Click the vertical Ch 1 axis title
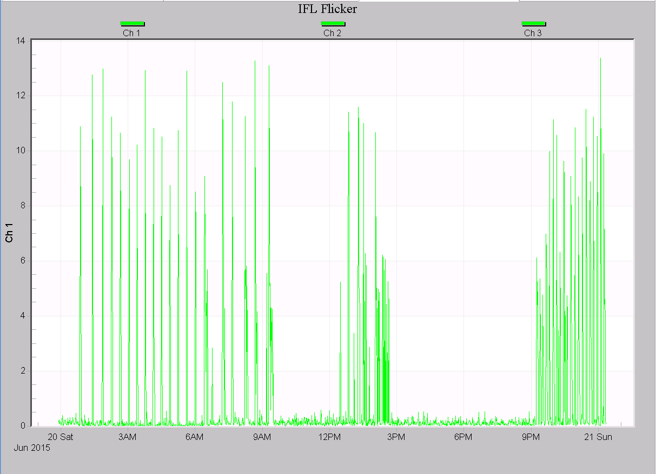This screenshot has height=474, width=656. (9, 232)
